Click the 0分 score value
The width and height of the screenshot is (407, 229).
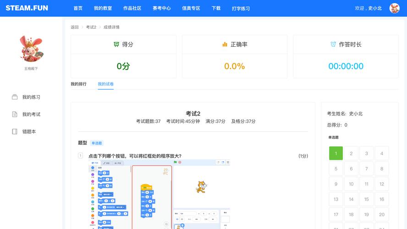click(123, 66)
